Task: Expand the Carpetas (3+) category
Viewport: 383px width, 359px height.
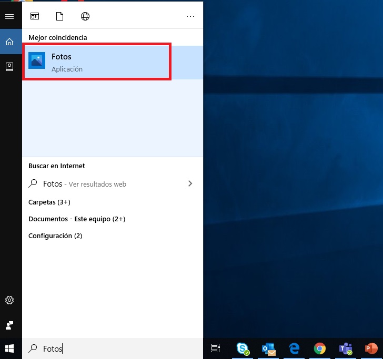Action: (x=49, y=202)
